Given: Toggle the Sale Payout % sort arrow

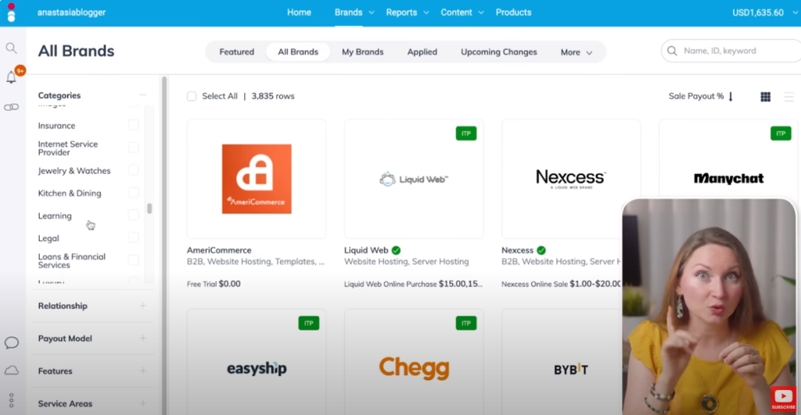Looking at the screenshot, I should [x=731, y=96].
